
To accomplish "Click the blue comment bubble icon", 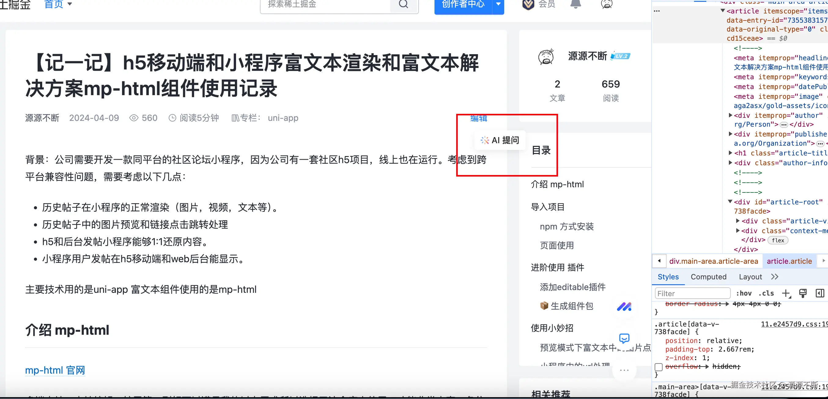I will pyautogui.click(x=624, y=338).
